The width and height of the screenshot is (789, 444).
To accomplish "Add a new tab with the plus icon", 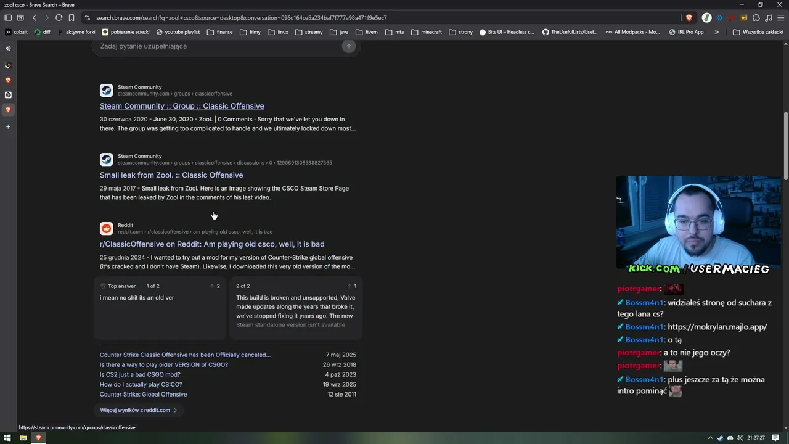I will click(x=8, y=126).
